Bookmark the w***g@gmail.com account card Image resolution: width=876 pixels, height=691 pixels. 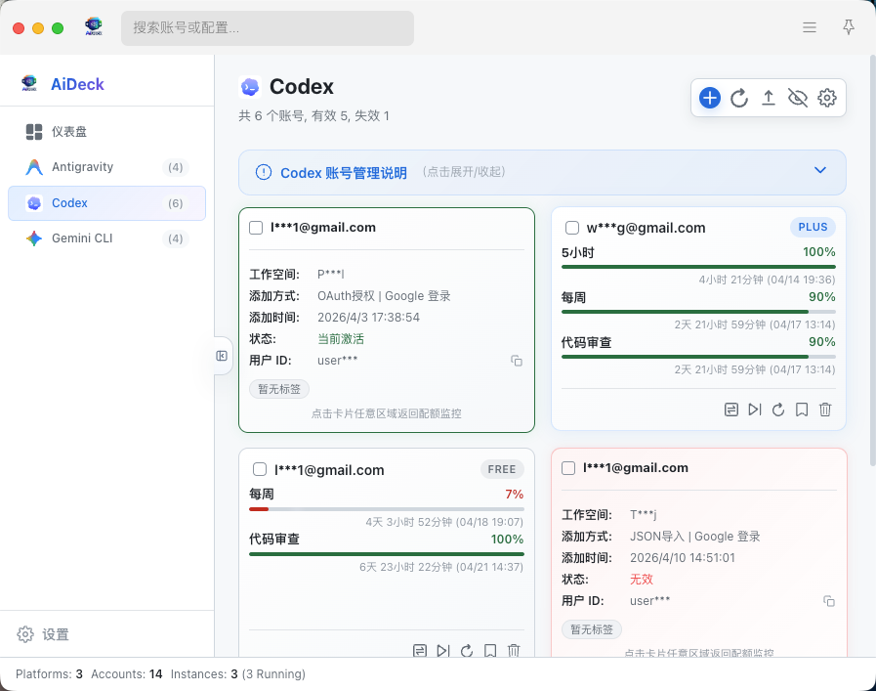(x=802, y=410)
